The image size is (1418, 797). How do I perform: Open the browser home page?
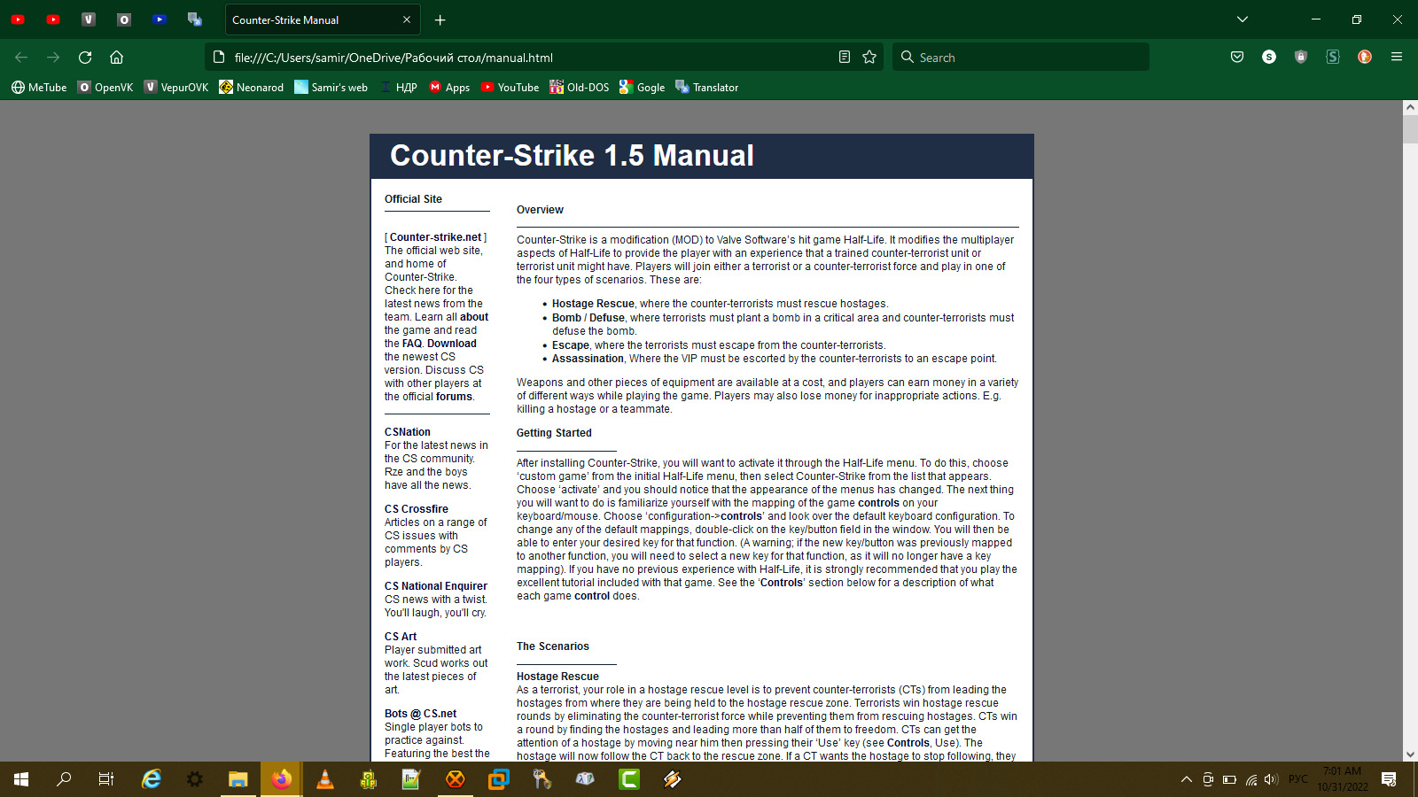pyautogui.click(x=116, y=58)
